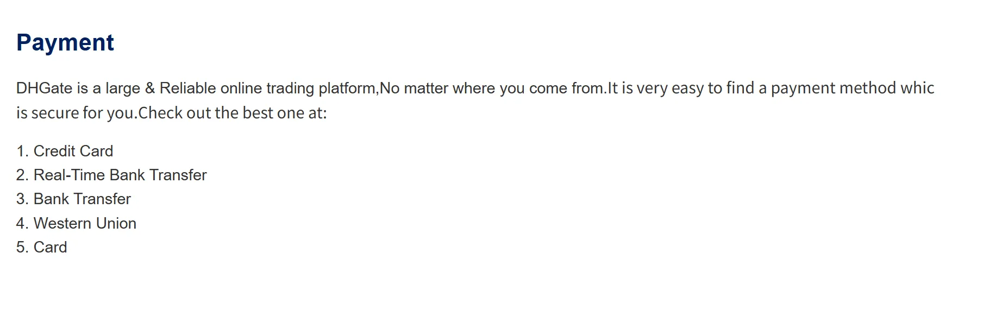The width and height of the screenshot is (990, 322).
Task: Click the word 'whic' ending the first line
Action: coord(917,88)
